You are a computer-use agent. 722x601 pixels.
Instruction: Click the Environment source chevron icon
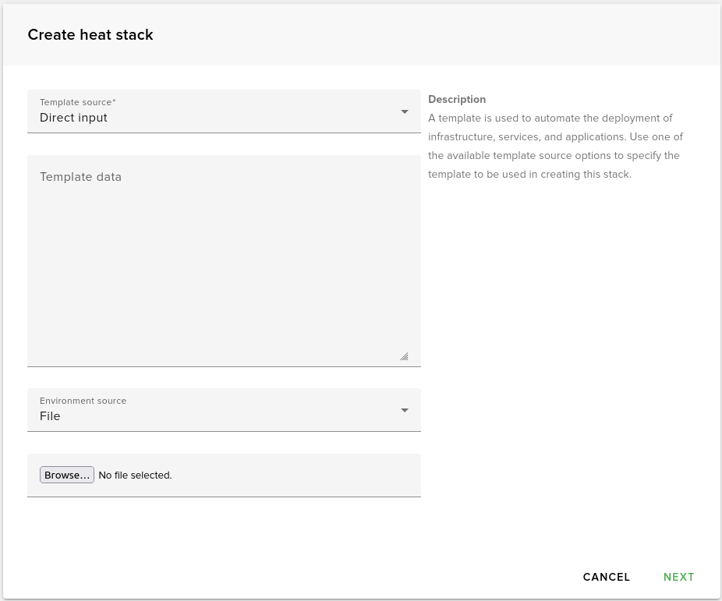pyautogui.click(x=405, y=409)
